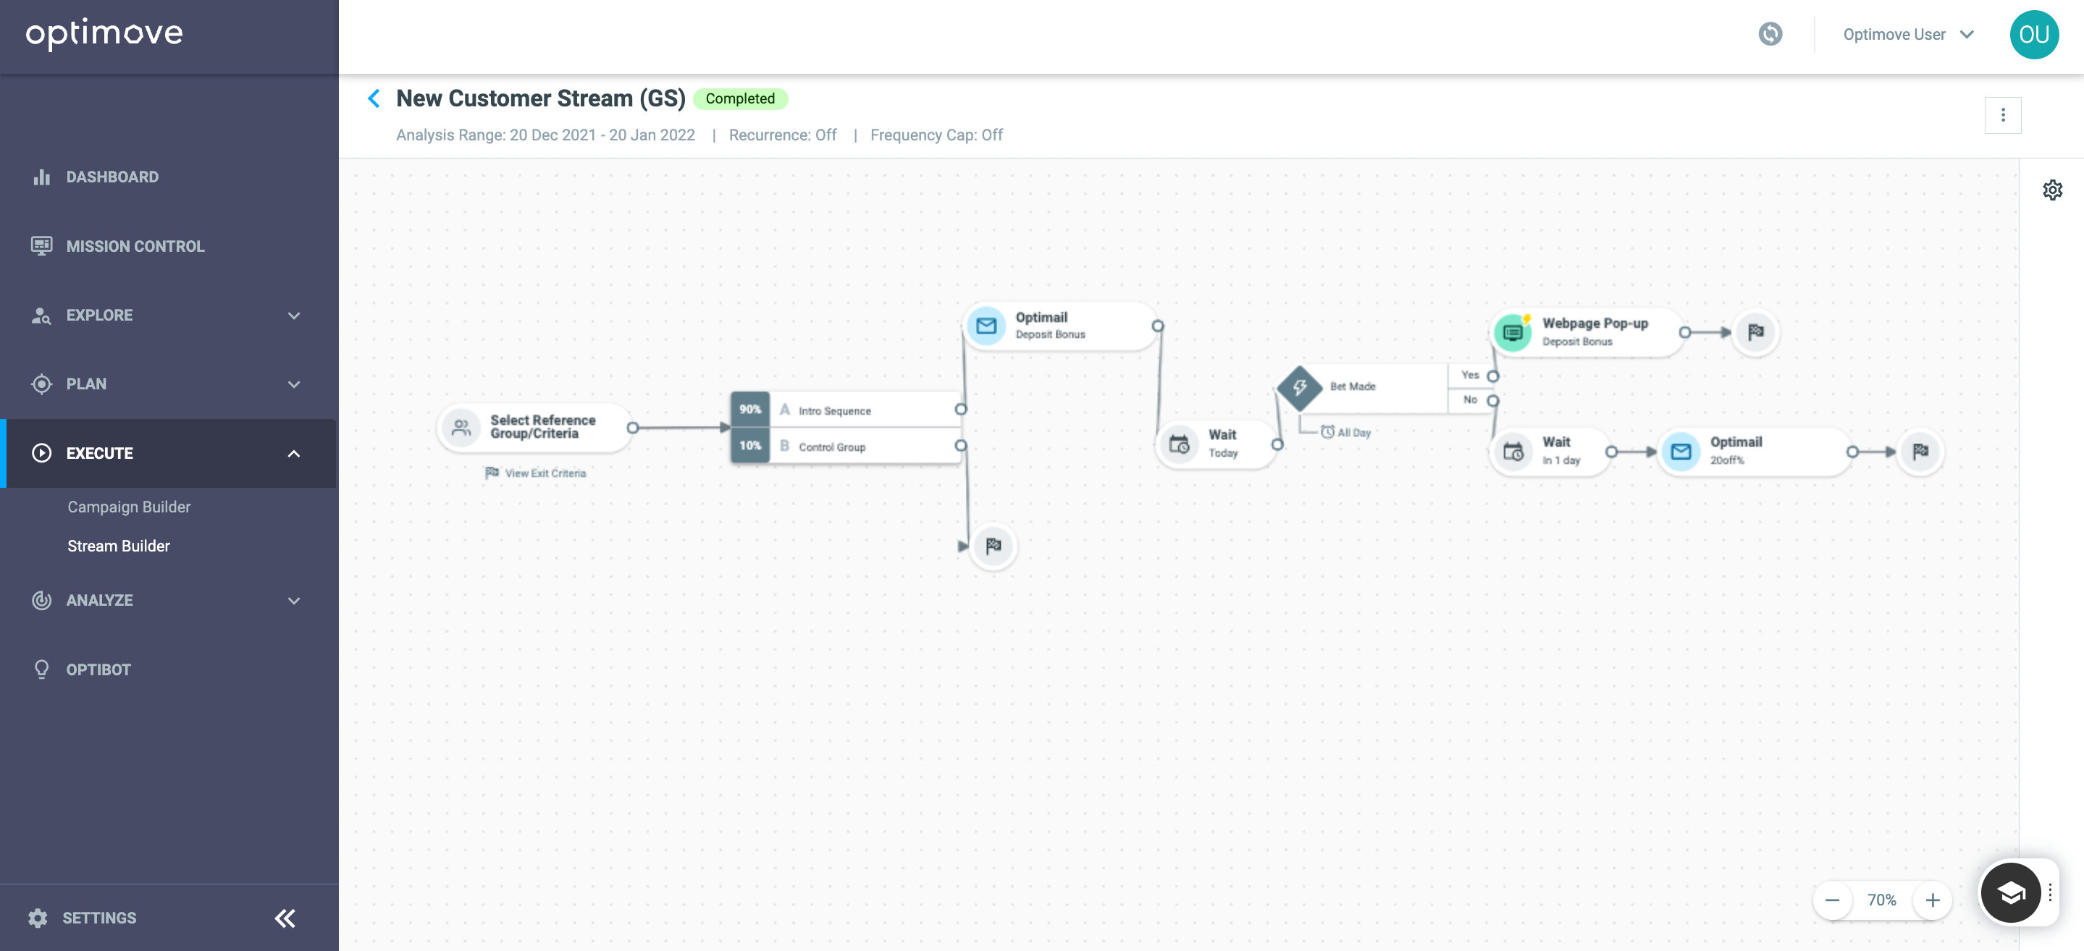2084x951 pixels.
Task: Select the Bet Made trigger diamond
Action: coord(1299,387)
